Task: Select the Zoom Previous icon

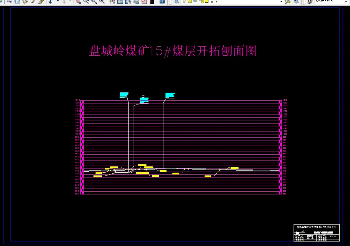Action: [x=102, y=1]
